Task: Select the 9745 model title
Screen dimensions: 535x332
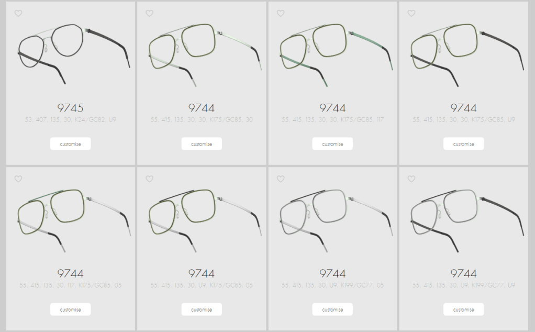Action: [x=70, y=108]
